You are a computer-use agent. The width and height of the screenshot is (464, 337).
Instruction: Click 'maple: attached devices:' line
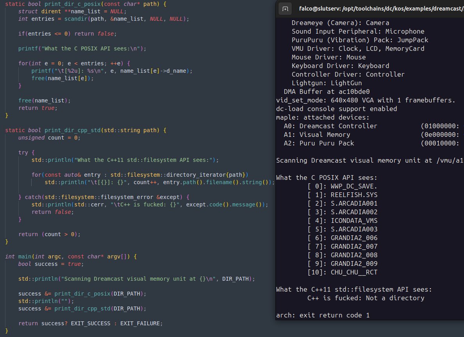[323, 117]
